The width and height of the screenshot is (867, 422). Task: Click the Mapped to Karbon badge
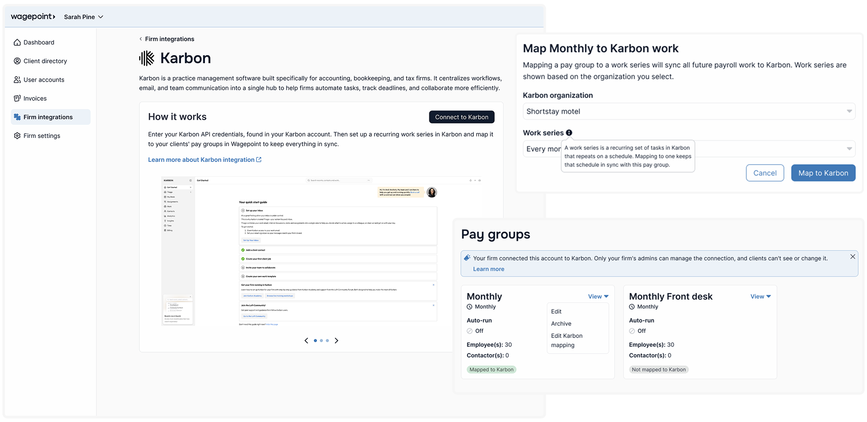(491, 370)
